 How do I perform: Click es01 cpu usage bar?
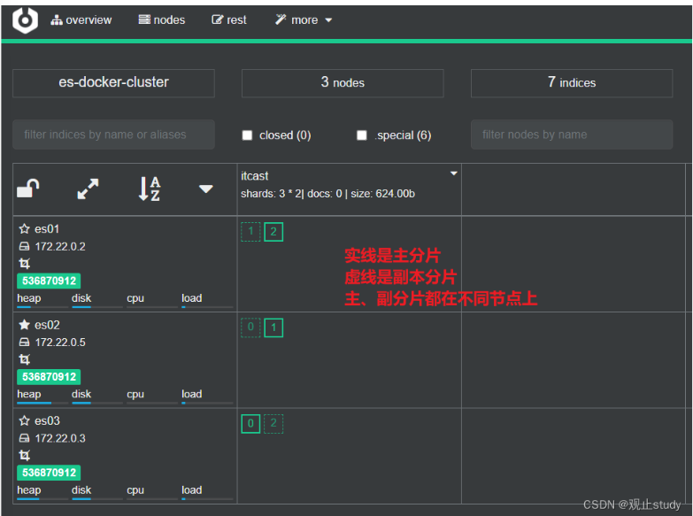(x=152, y=307)
